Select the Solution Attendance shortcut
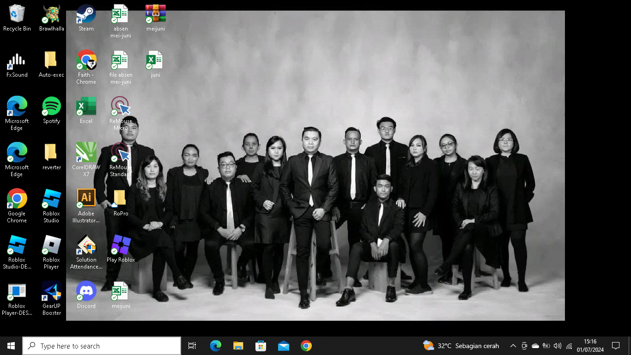 click(x=86, y=252)
